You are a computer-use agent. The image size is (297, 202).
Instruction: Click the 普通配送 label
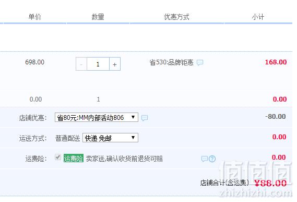click(x=68, y=138)
